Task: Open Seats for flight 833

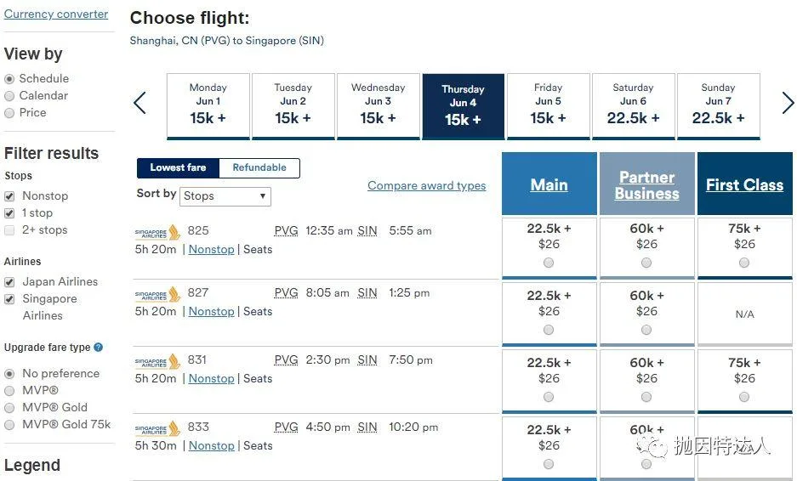Action: (x=258, y=445)
